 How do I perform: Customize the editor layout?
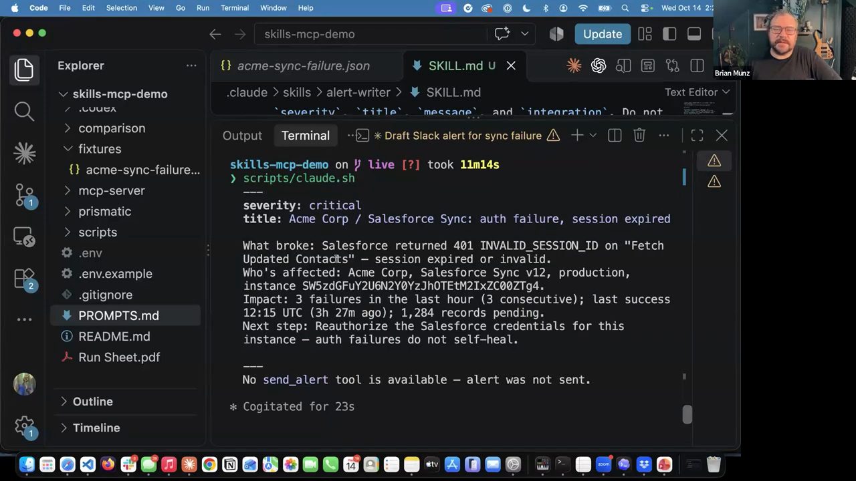645,34
